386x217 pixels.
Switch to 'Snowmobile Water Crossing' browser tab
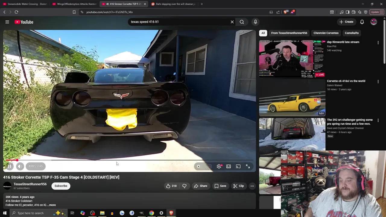25,4
